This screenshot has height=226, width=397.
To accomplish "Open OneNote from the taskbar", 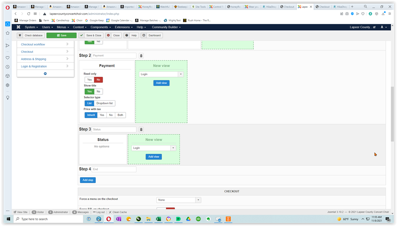I will pyautogui.click(x=119, y=219).
